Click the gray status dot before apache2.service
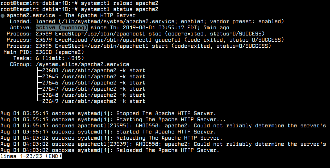330x168 pixels. 3,15
